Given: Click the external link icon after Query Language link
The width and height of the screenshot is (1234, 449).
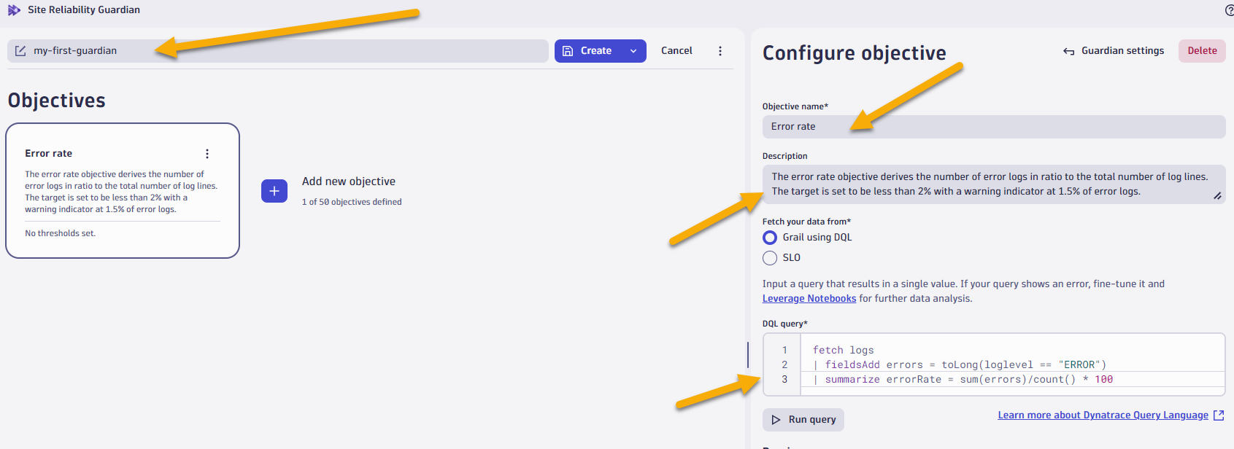Looking at the screenshot, I should coord(1218,415).
